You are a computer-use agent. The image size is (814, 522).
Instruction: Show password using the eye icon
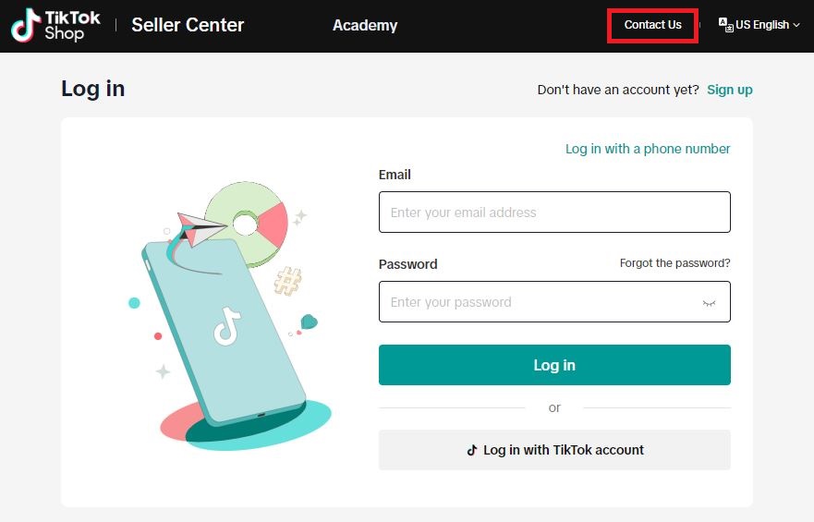point(709,302)
